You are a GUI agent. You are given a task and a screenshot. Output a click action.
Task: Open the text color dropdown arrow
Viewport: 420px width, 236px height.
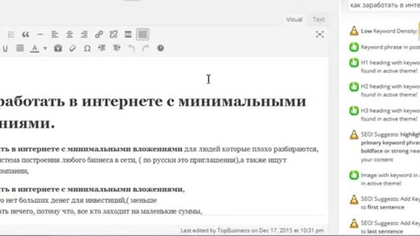click(x=45, y=49)
